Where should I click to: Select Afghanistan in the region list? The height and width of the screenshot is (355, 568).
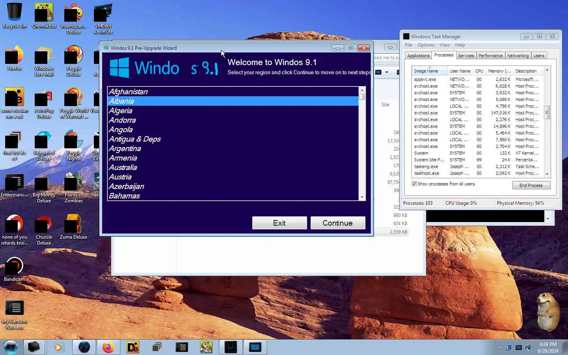(x=233, y=92)
